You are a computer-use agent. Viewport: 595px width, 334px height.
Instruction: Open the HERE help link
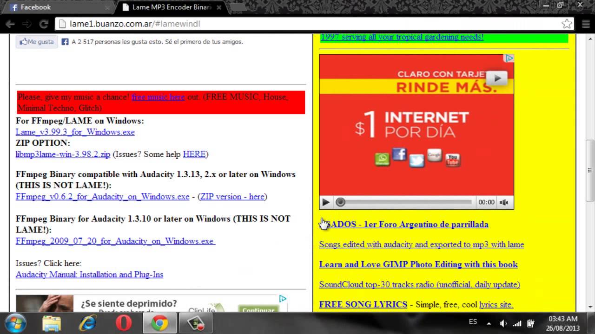(x=194, y=154)
